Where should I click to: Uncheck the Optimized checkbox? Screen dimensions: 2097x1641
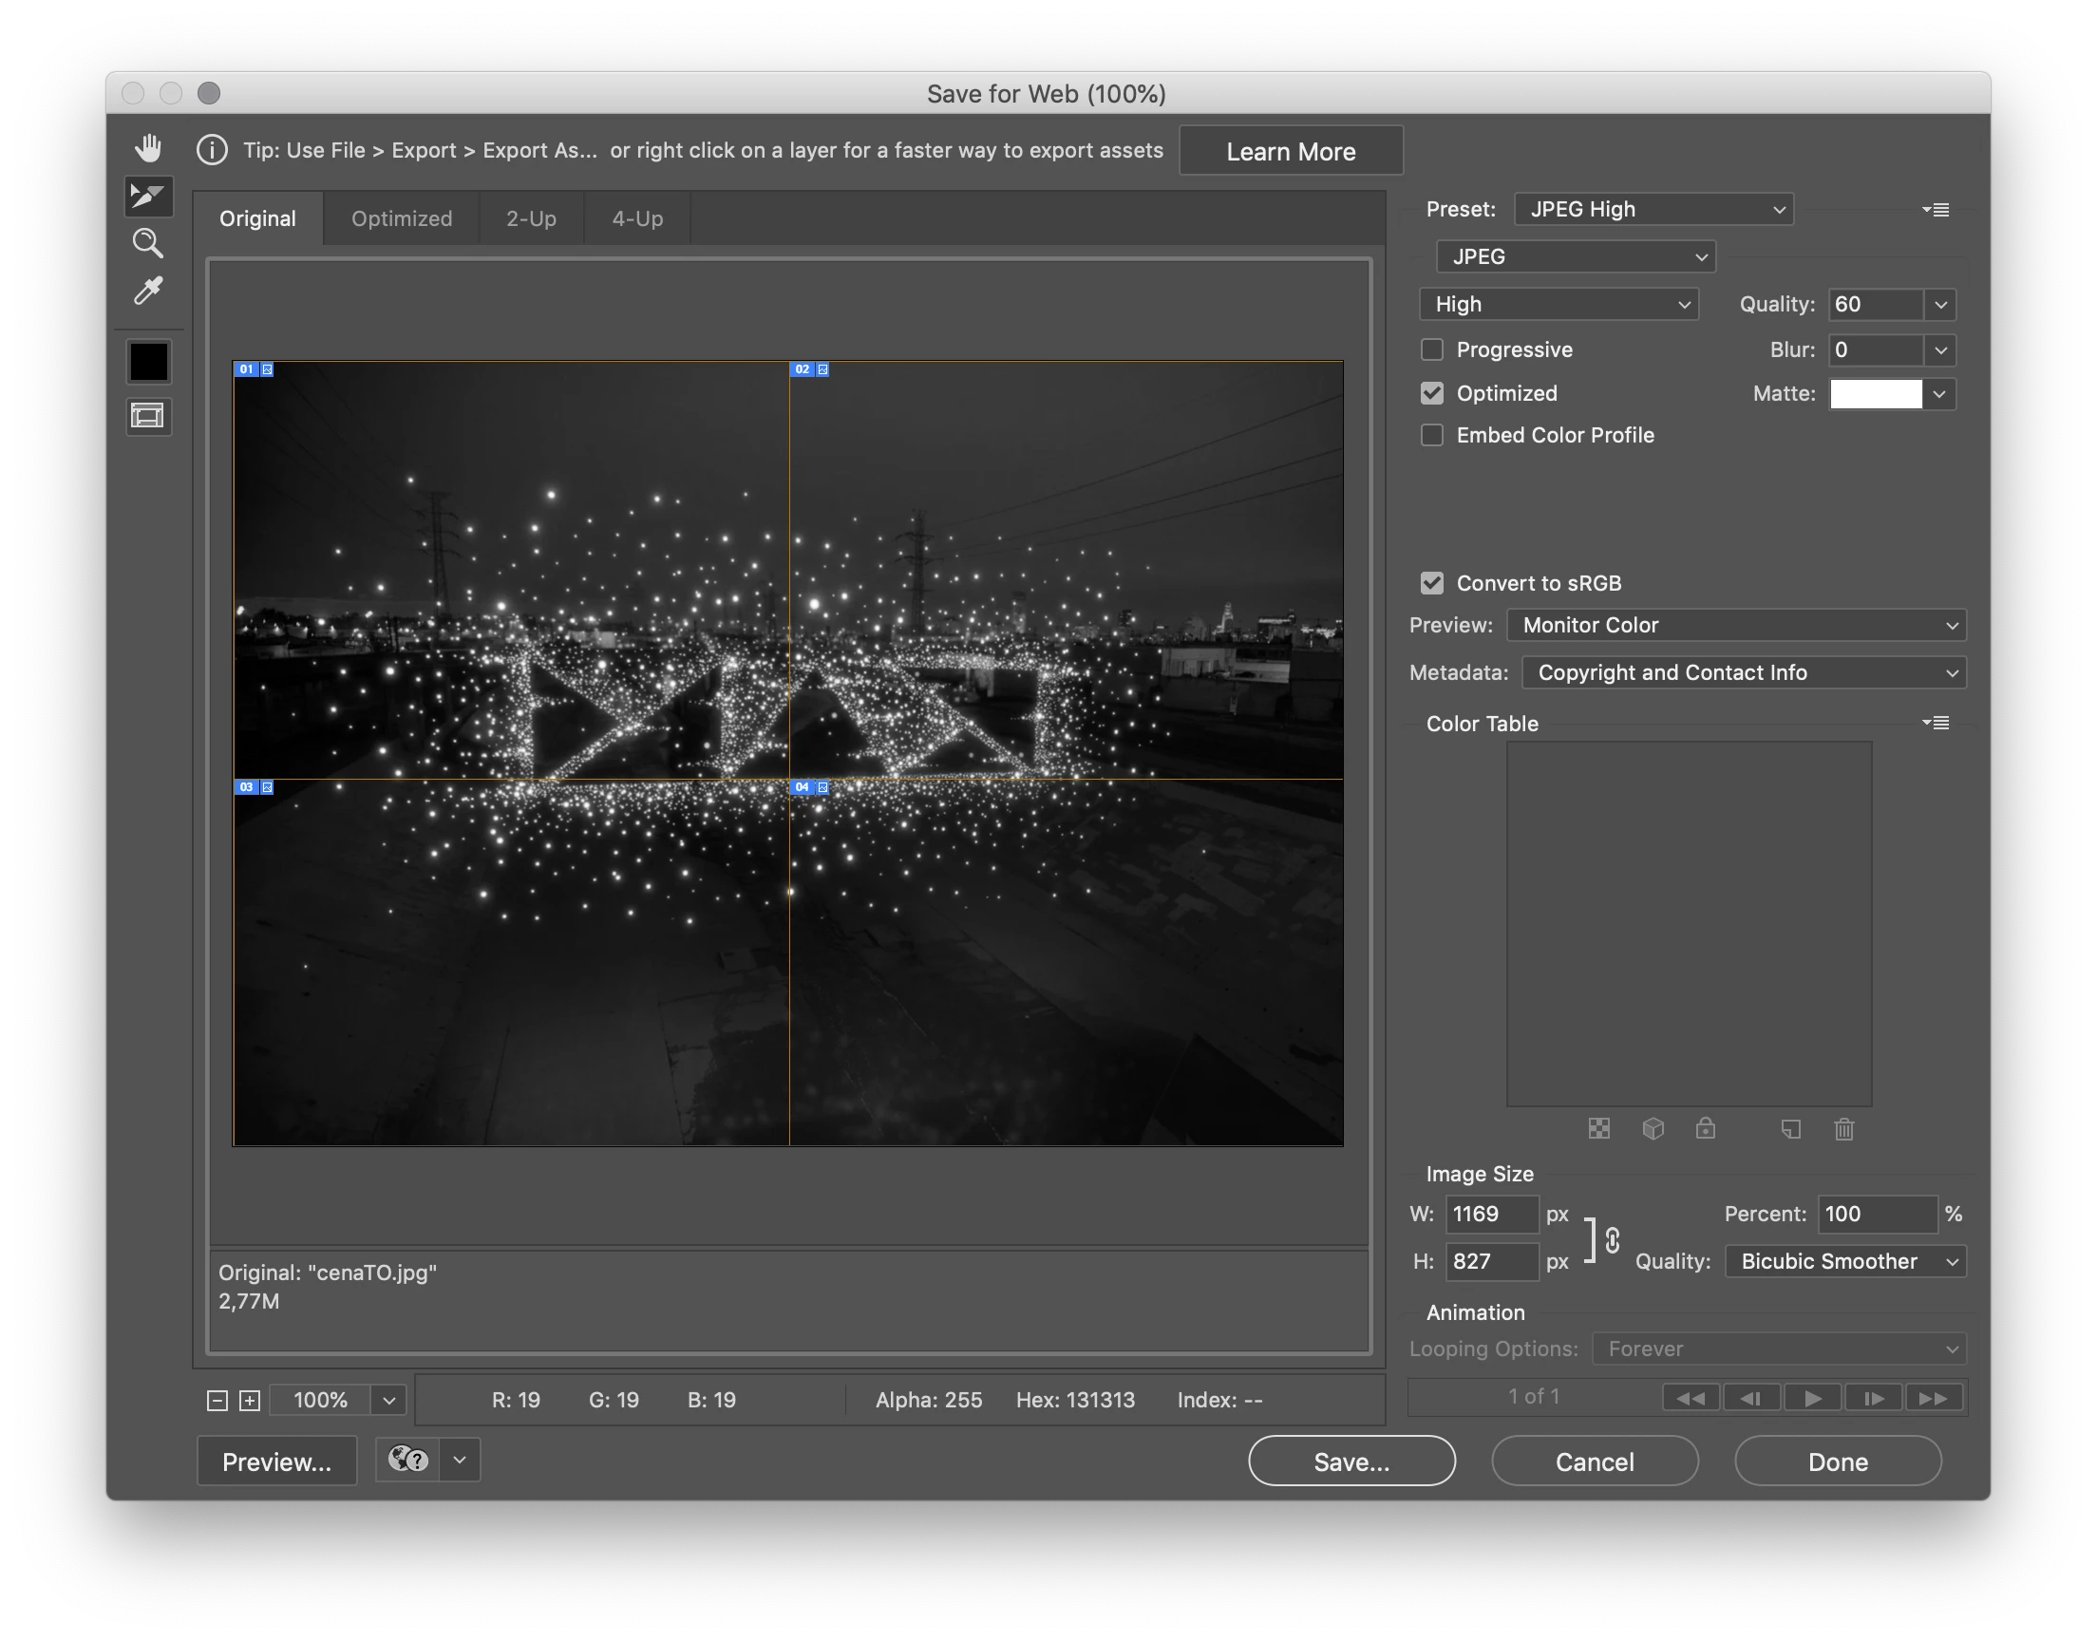point(1431,393)
